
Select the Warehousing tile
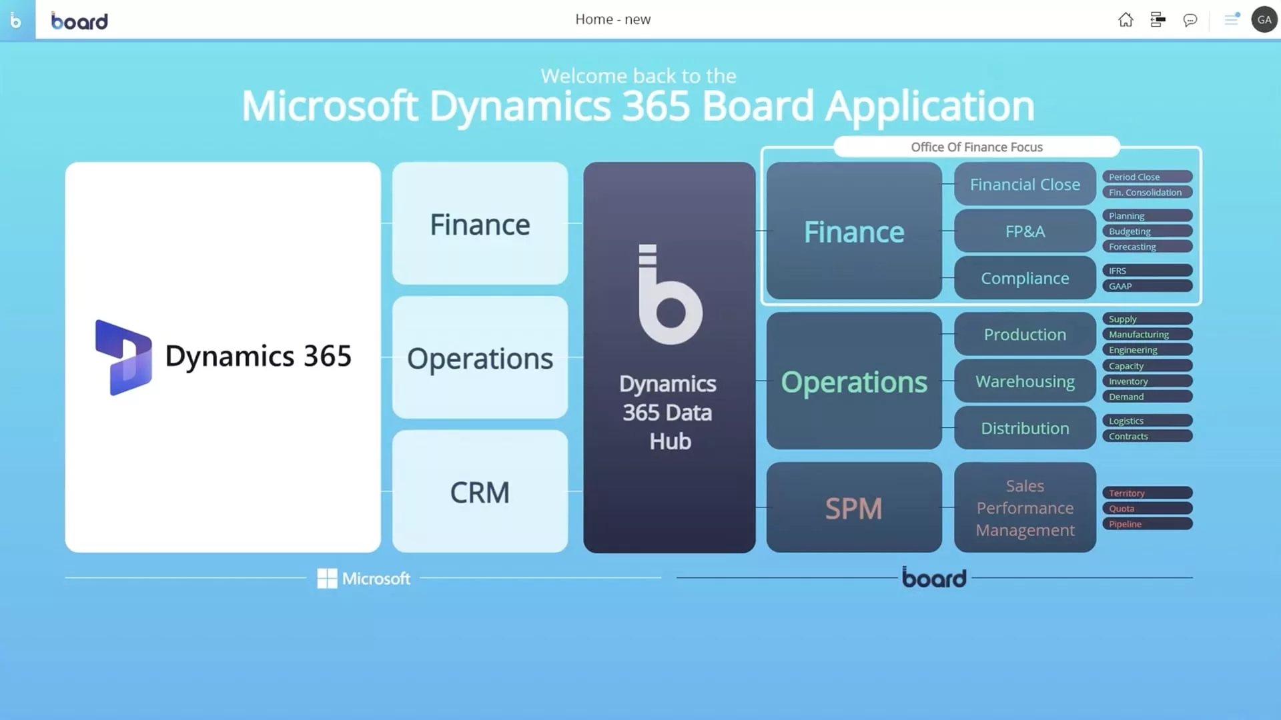click(x=1025, y=381)
